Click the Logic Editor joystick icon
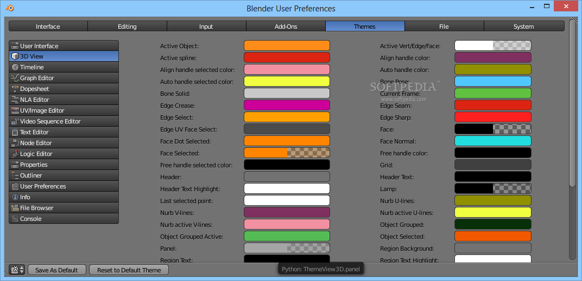The height and width of the screenshot is (281, 582). (x=15, y=154)
